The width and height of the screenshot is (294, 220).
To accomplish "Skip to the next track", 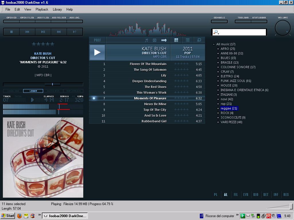I will 59,32.
